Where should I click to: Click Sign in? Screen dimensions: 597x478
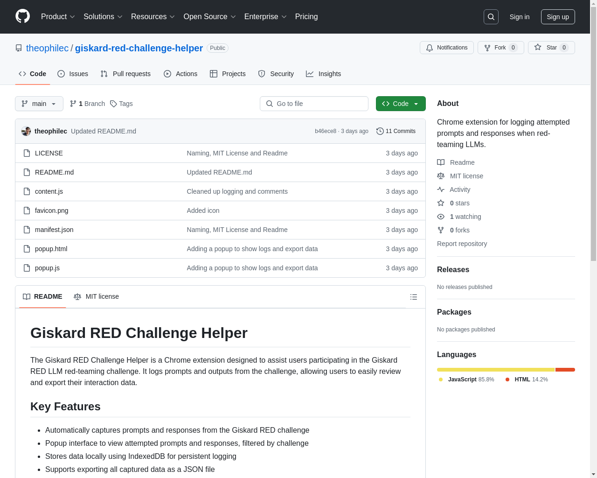click(x=520, y=17)
